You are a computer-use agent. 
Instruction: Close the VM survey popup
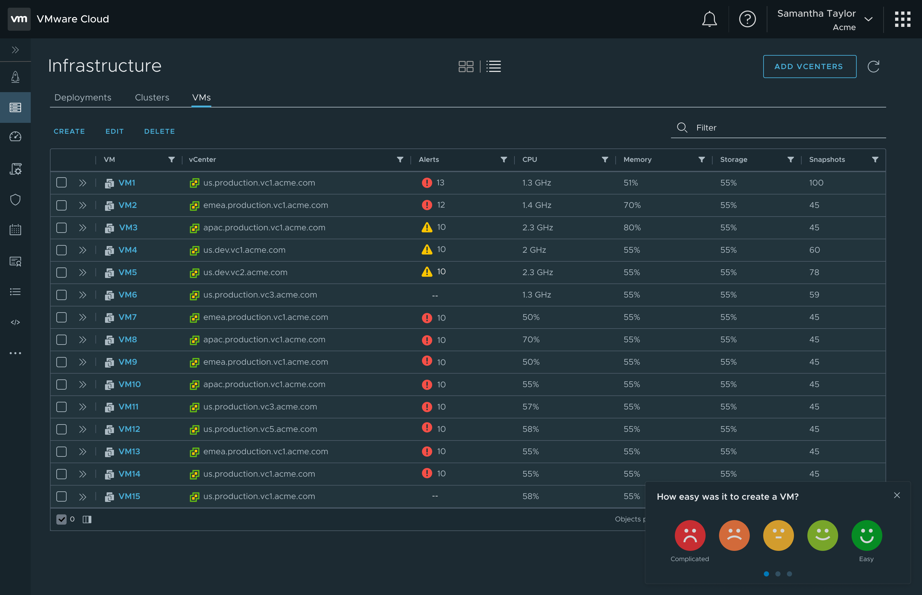(897, 495)
